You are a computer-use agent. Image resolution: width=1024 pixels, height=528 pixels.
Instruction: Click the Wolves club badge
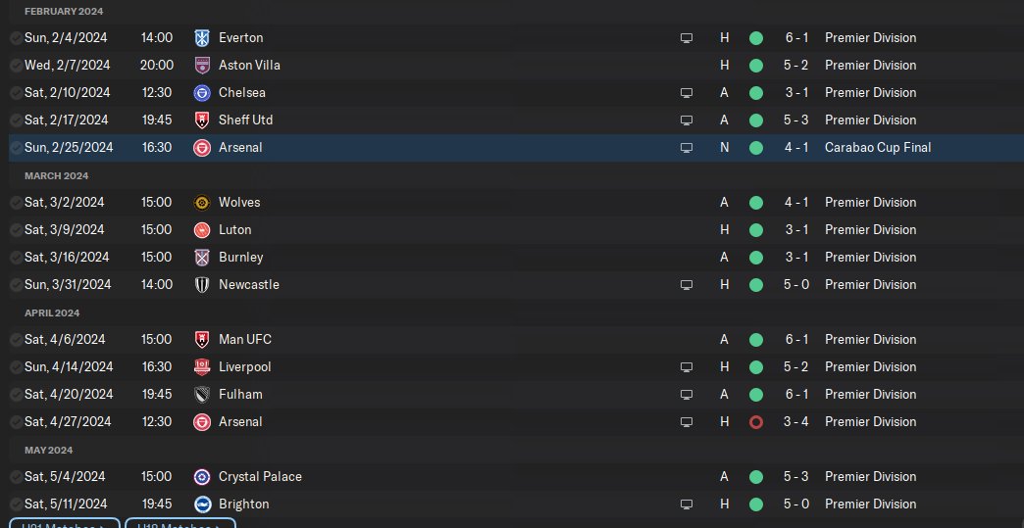pos(203,203)
